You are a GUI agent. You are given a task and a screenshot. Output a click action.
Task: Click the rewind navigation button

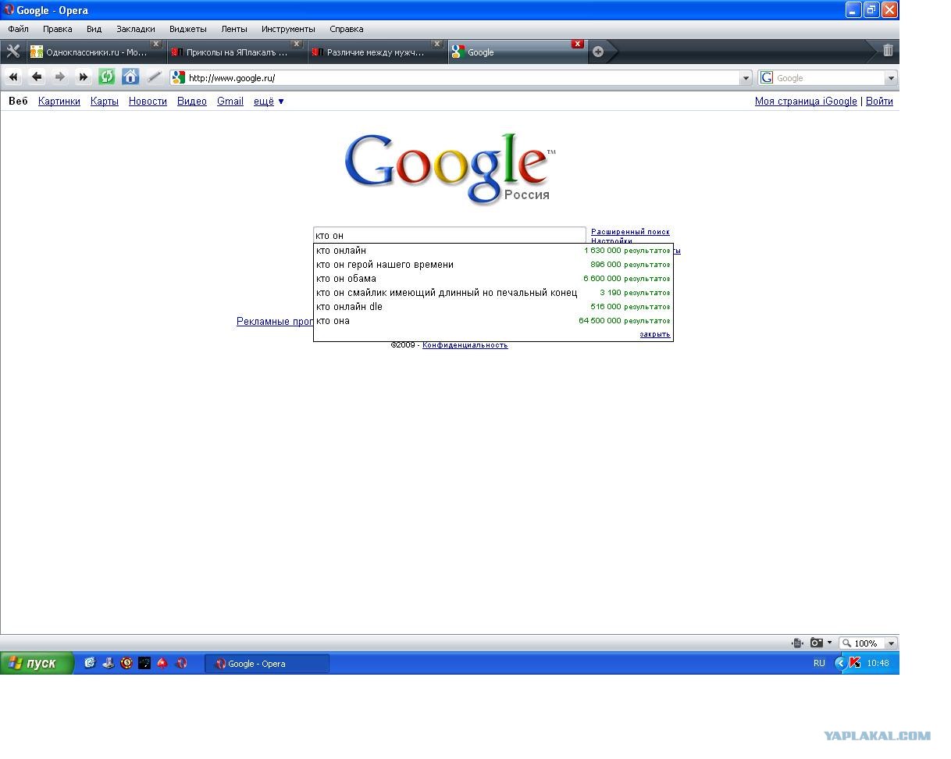(13, 77)
